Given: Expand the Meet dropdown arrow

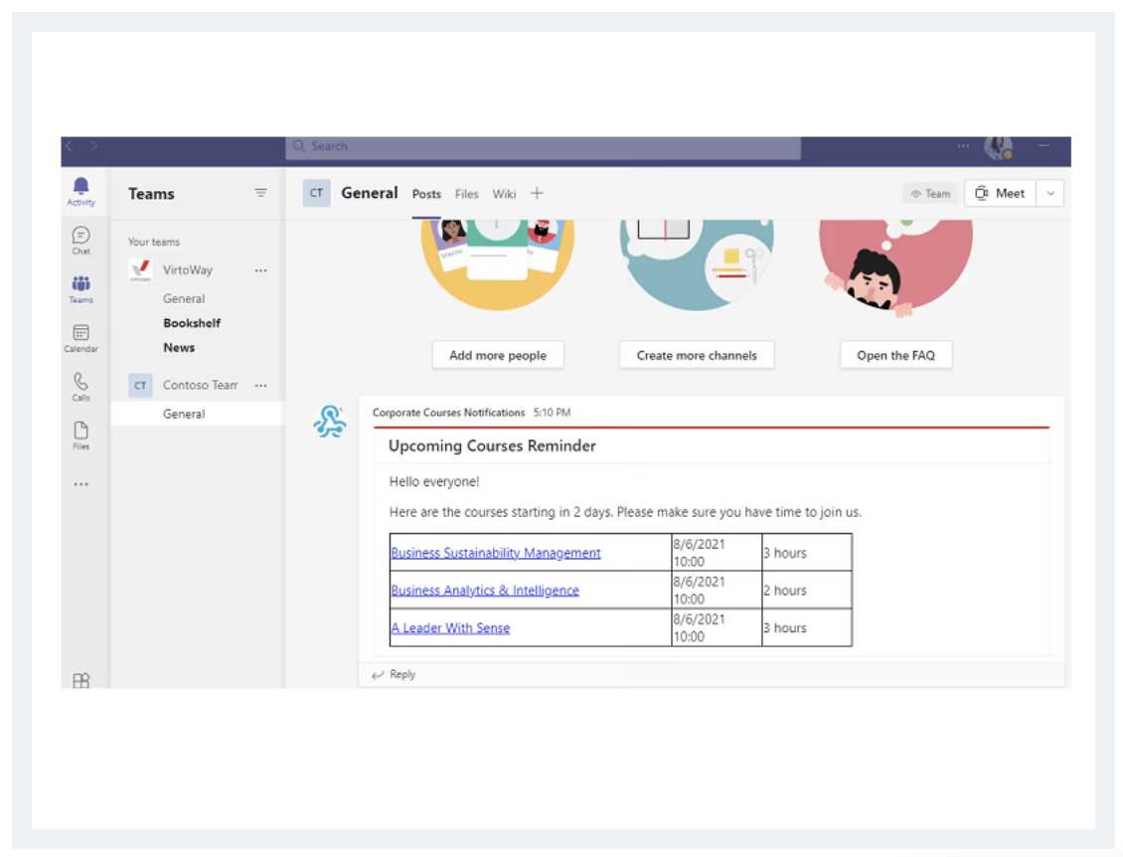Looking at the screenshot, I should tap(1050, 194).
